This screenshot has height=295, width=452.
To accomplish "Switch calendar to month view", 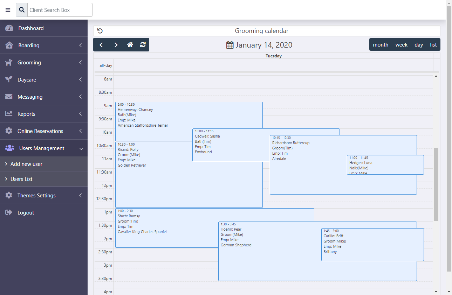I will pos(381,45).
